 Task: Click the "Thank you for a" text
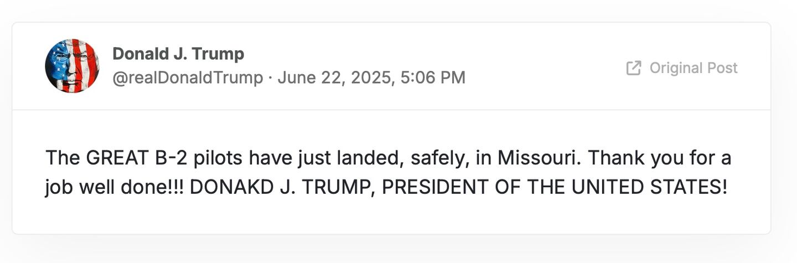(660, 158)
